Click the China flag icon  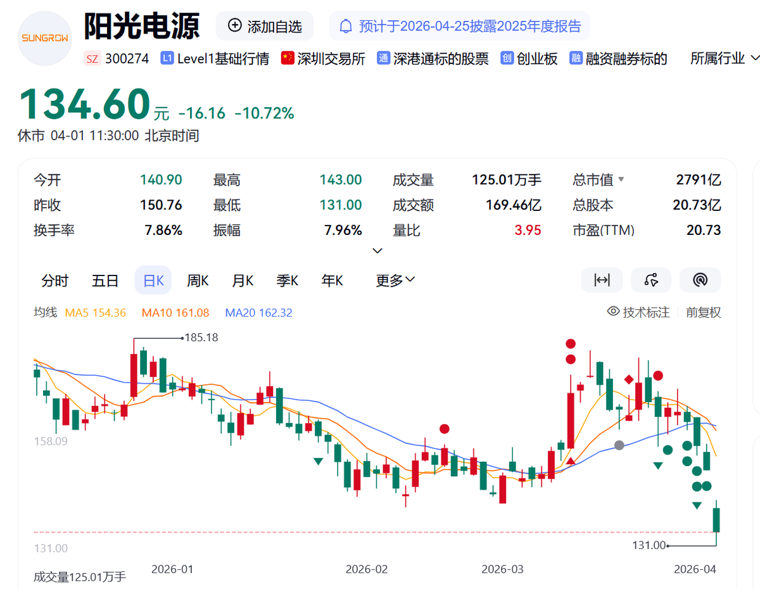(x=288, y=59)
